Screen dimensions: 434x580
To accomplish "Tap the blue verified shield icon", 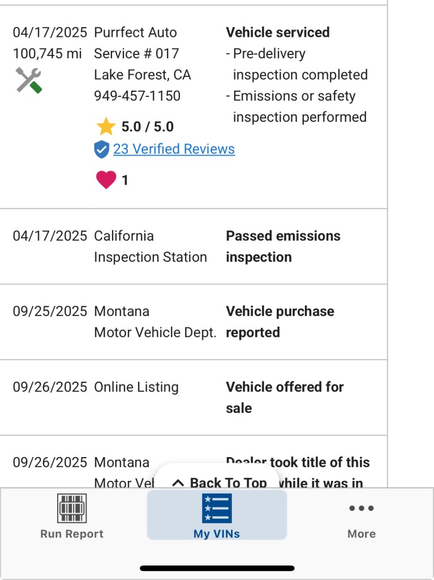I will (x=101, y=150).
